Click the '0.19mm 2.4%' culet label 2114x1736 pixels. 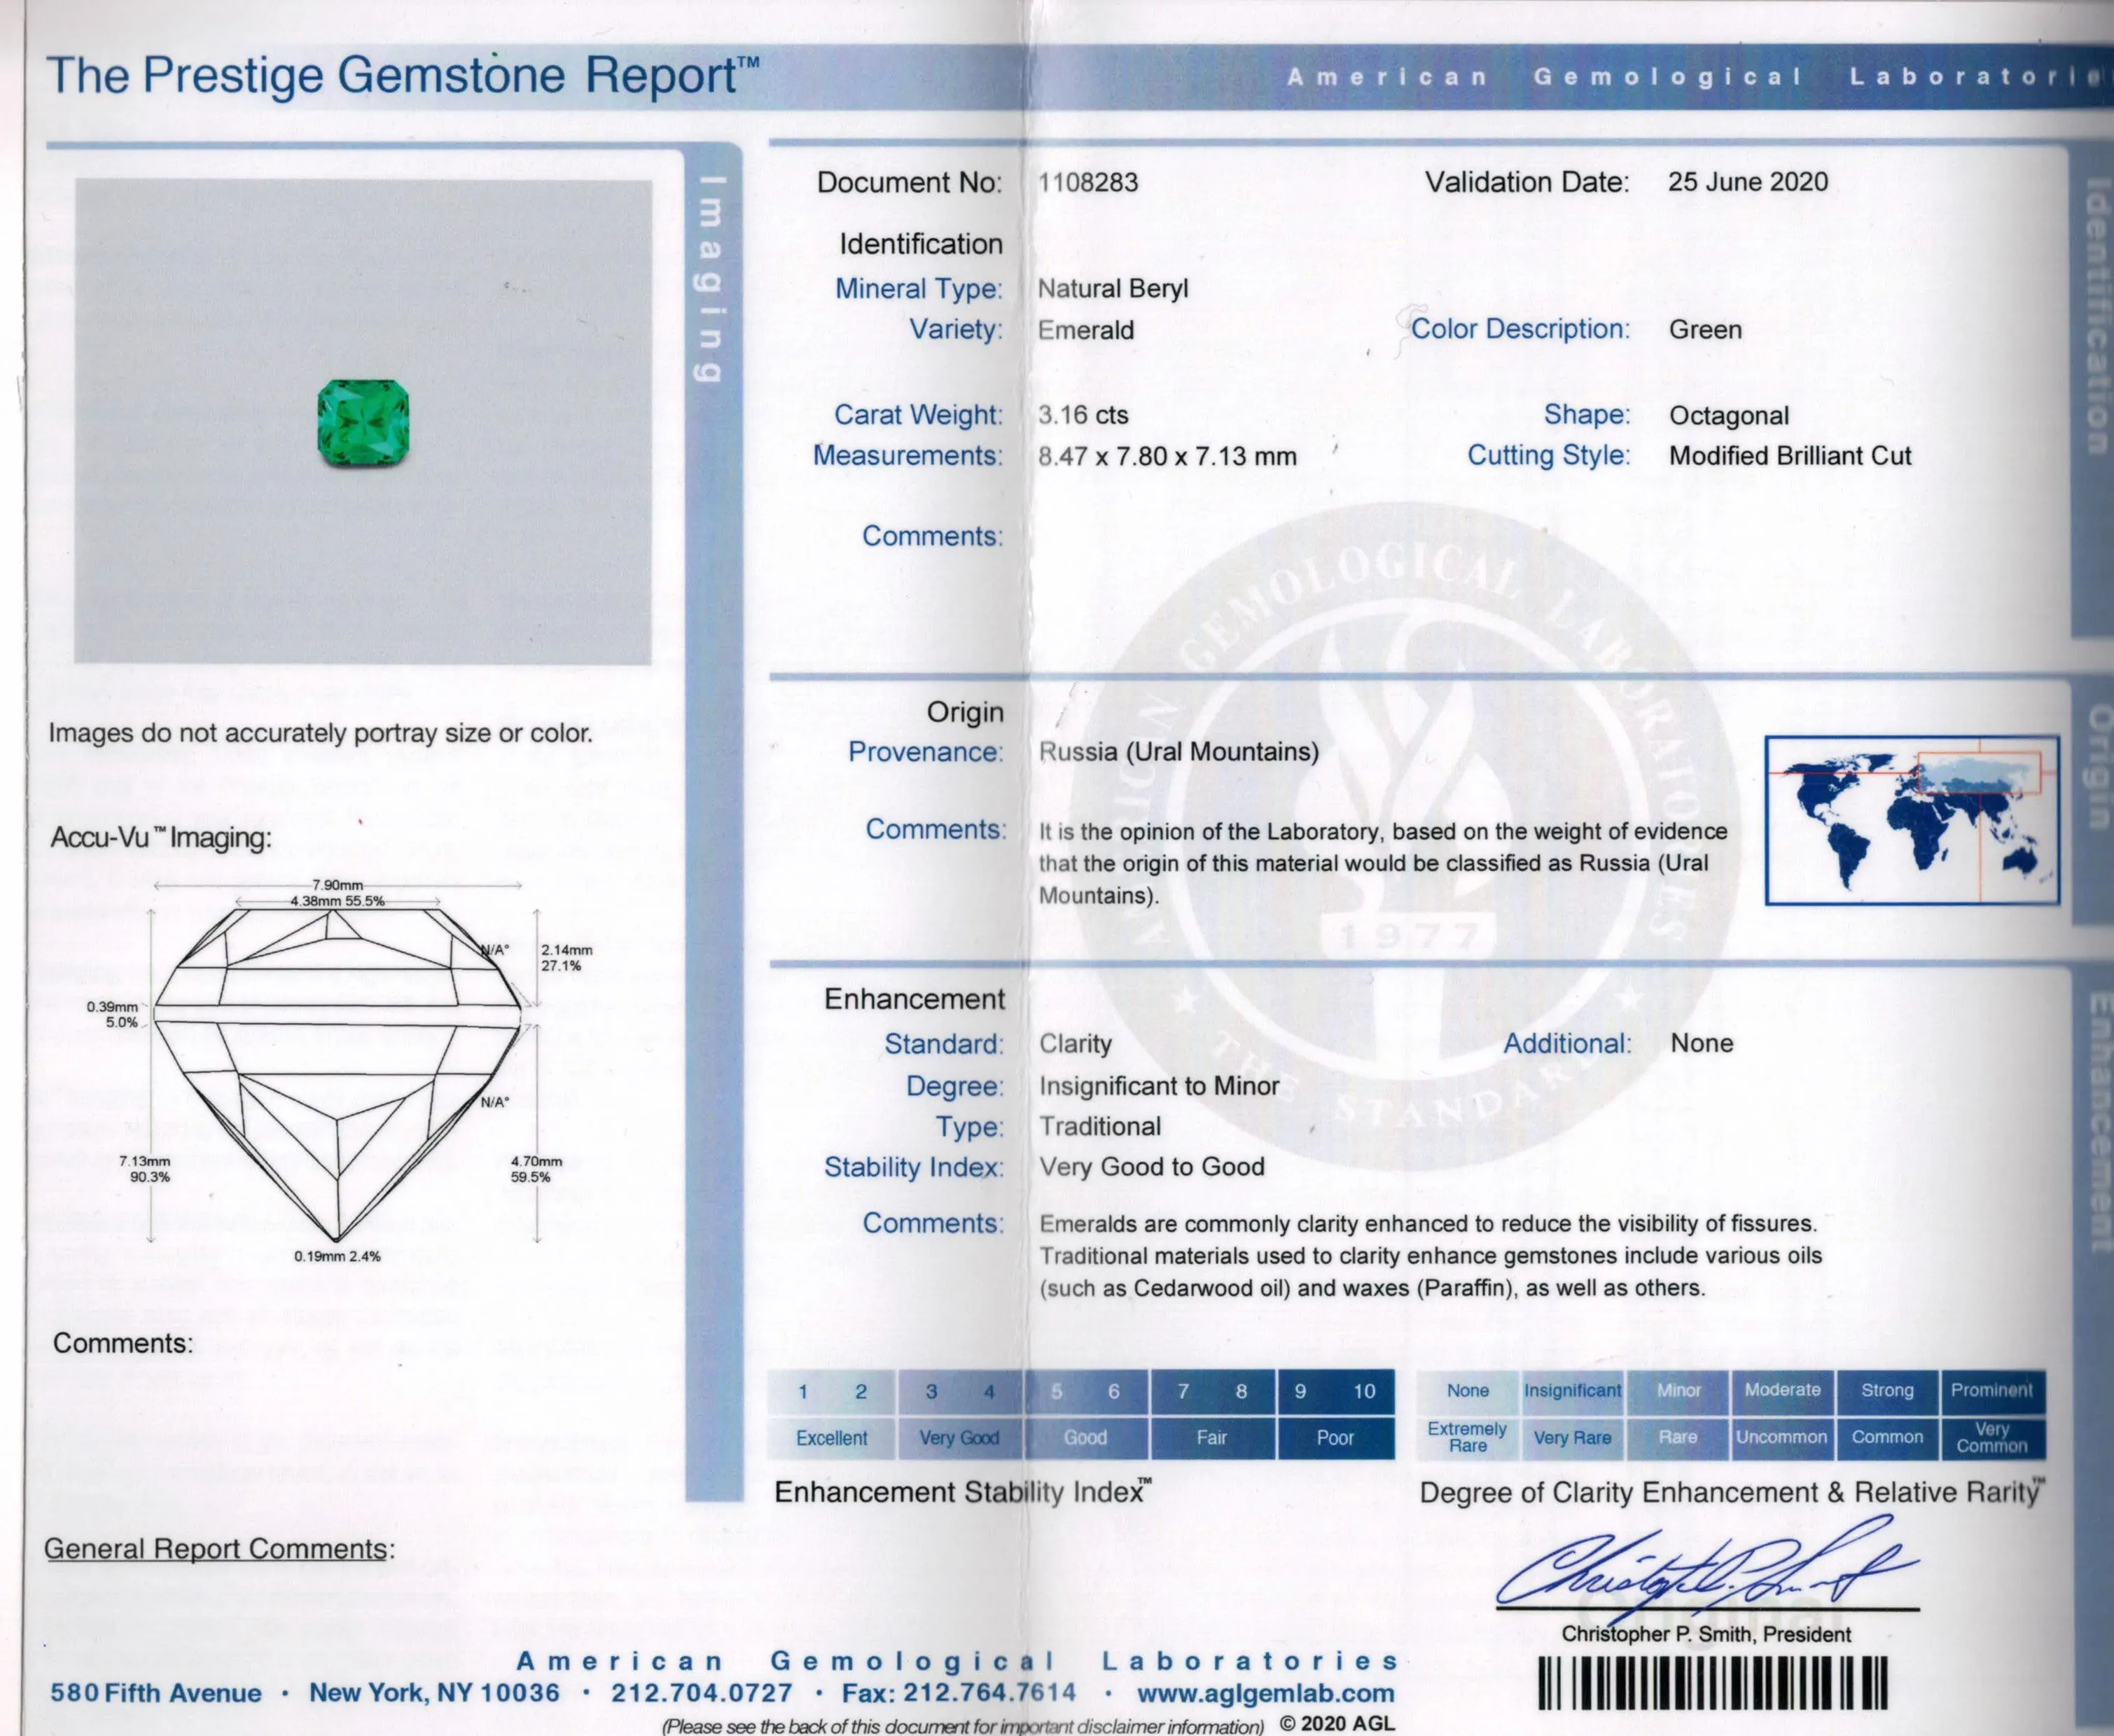337,1257
